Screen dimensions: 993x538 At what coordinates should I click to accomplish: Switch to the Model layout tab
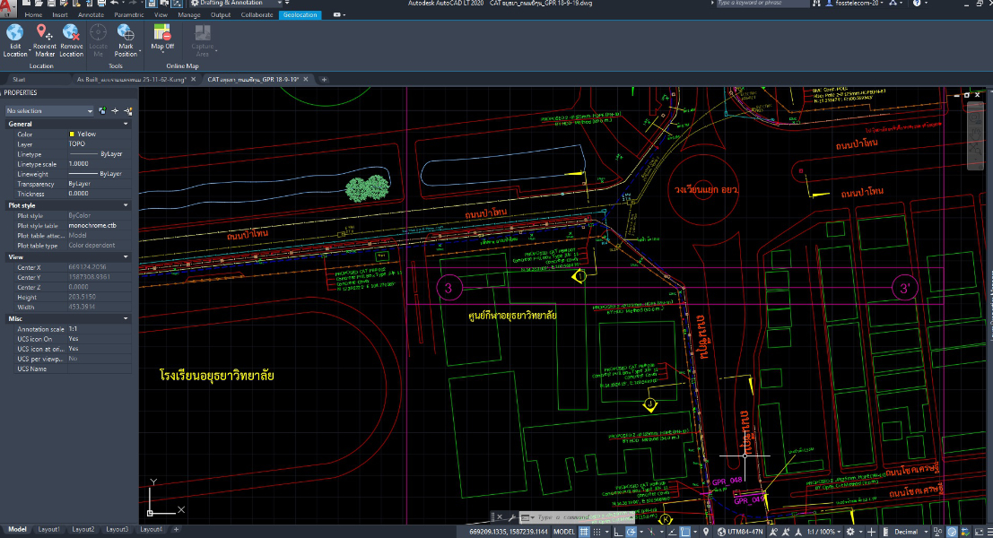17,530
